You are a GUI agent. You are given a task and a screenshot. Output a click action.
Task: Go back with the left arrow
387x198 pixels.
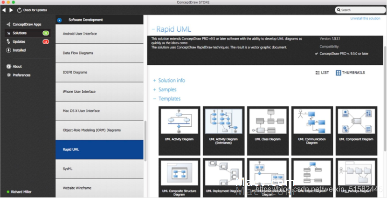4,10
